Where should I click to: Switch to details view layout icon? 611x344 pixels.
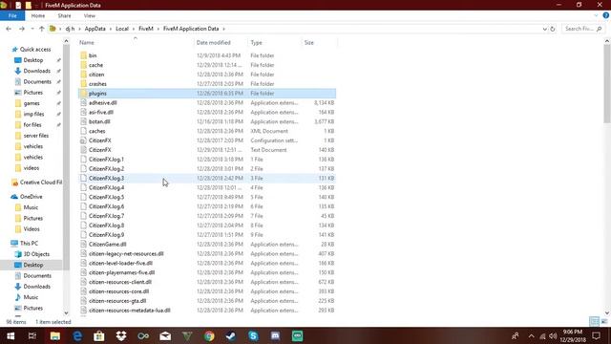coord(594,322)
